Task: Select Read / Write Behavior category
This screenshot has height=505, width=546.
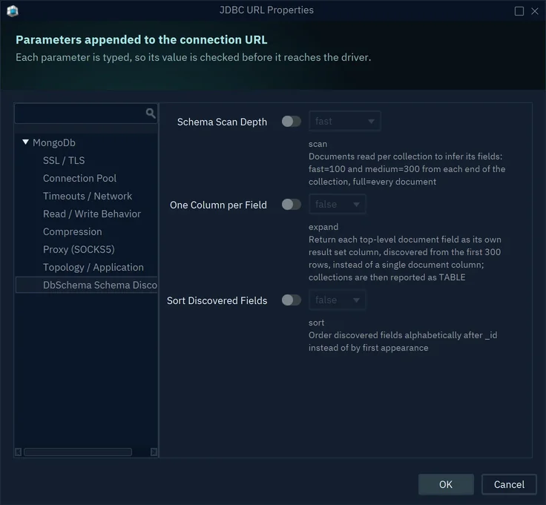Action: pos(92,214)
